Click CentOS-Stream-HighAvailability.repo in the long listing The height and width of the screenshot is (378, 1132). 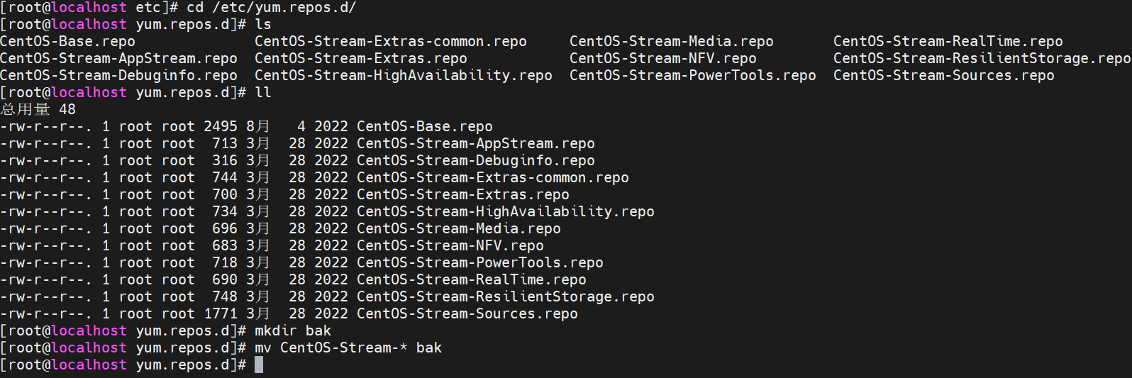pyautogui.click(x=505, y=211)
